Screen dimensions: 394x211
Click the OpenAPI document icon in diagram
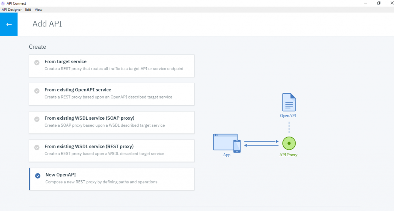(x=289, y=102)
